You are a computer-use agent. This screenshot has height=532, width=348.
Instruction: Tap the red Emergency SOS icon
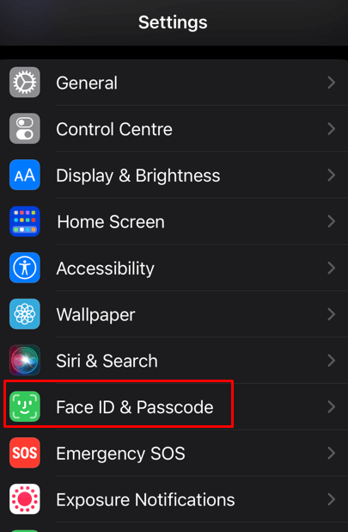pos(25,453)
